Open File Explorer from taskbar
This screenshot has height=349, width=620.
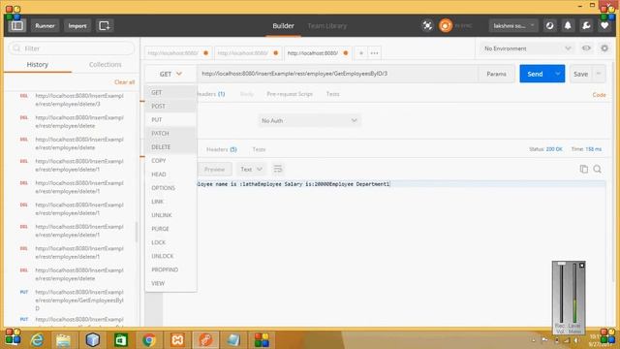click(x=63, y=340)
